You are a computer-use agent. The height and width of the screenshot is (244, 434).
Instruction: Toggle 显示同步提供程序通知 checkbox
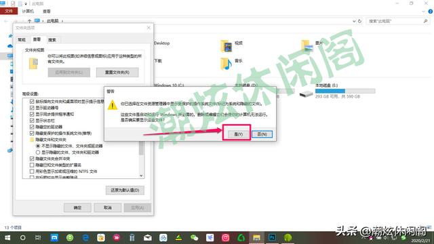coord(32,114)
